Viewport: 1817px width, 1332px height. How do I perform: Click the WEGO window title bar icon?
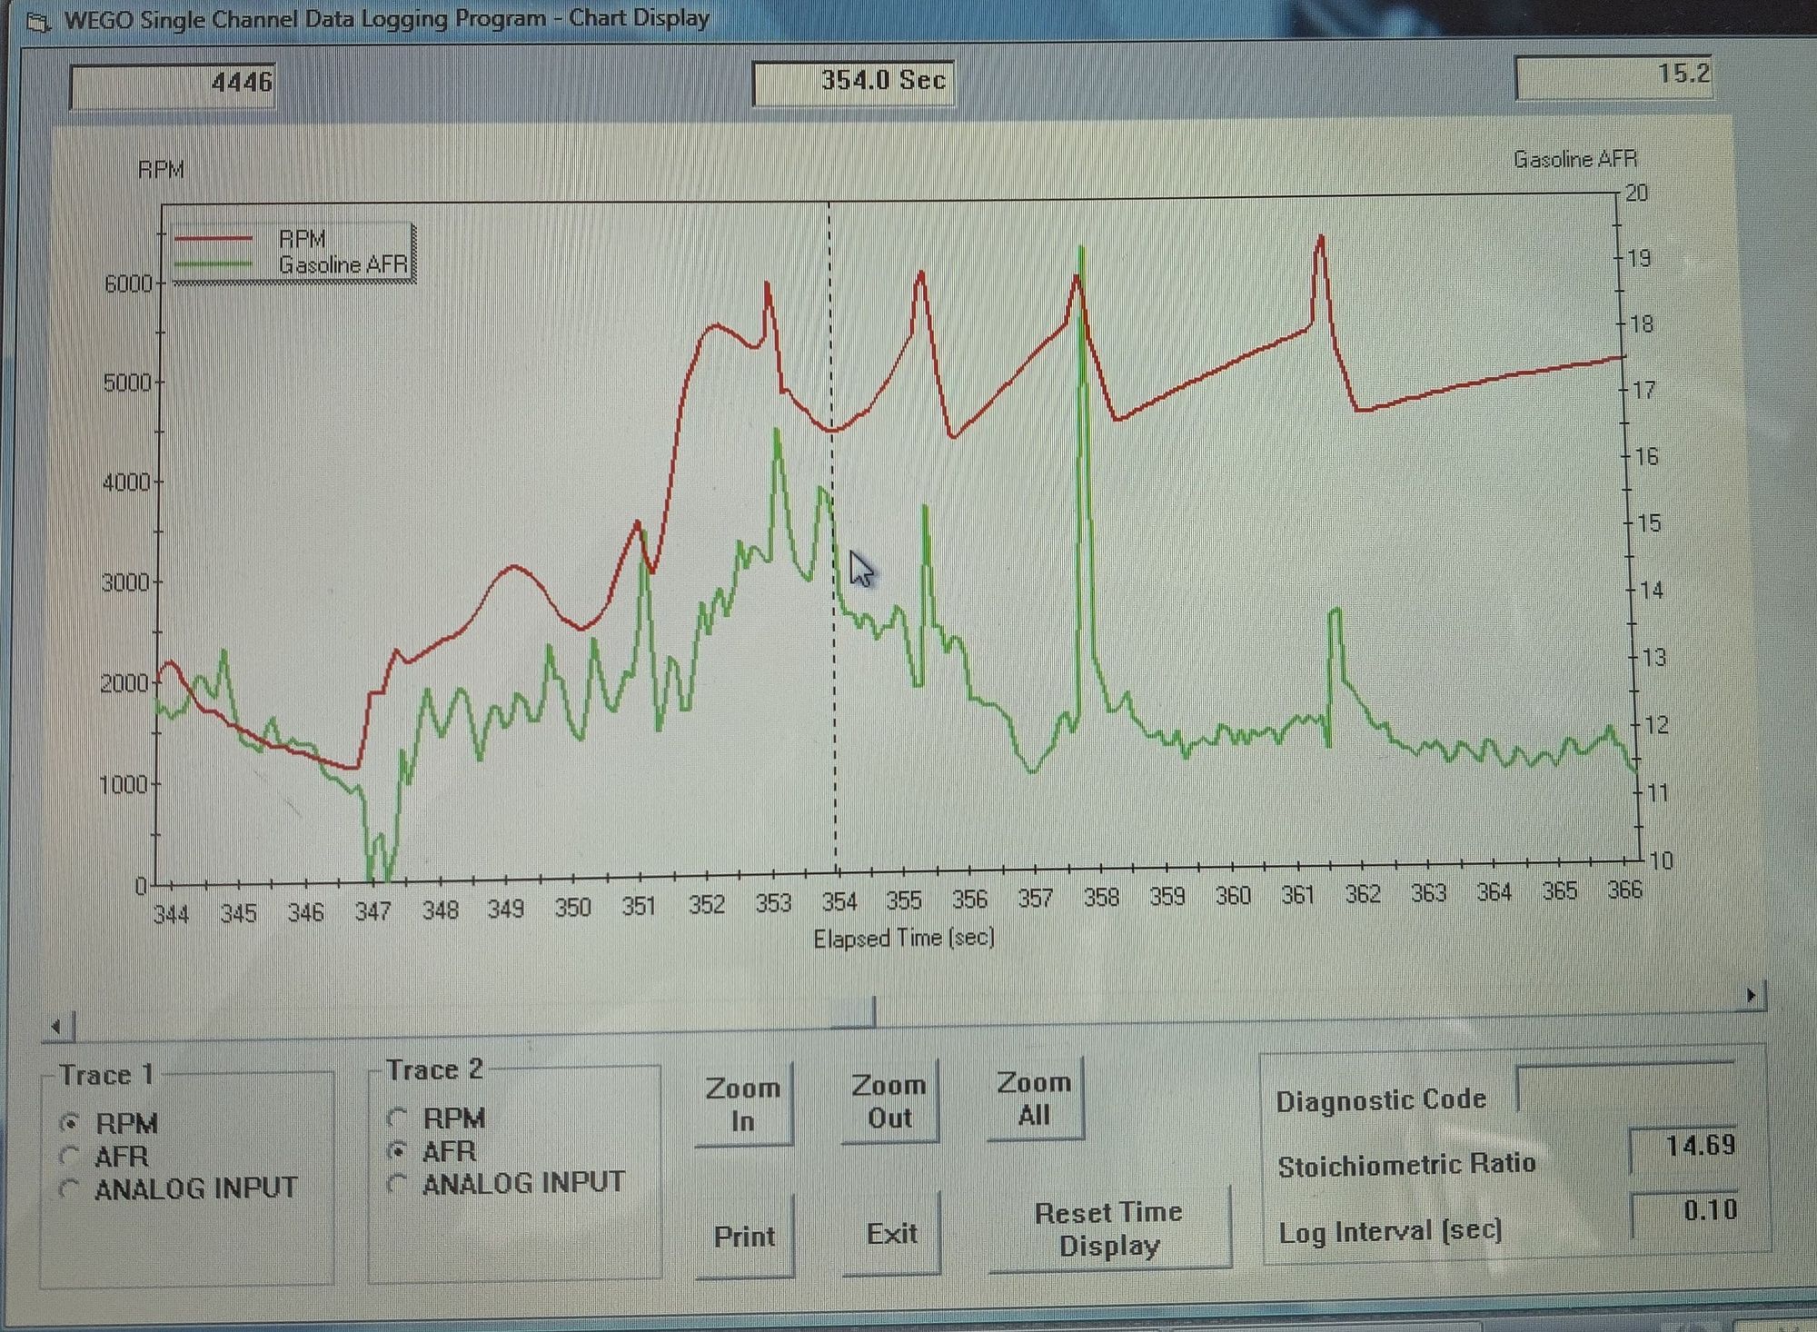(39, 20)
